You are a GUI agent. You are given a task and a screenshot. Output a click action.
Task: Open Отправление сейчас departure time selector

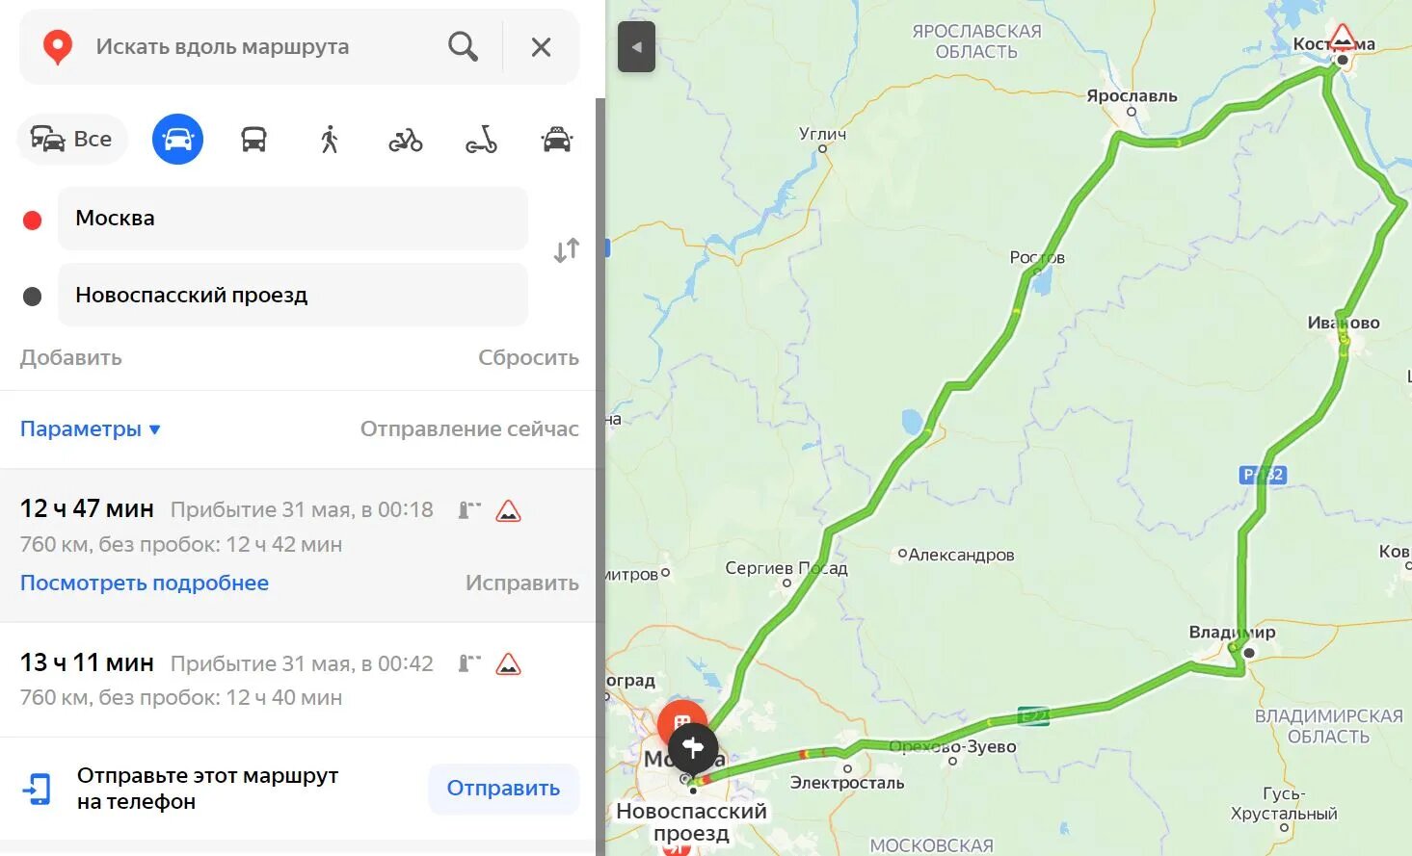tap(469, 428)
